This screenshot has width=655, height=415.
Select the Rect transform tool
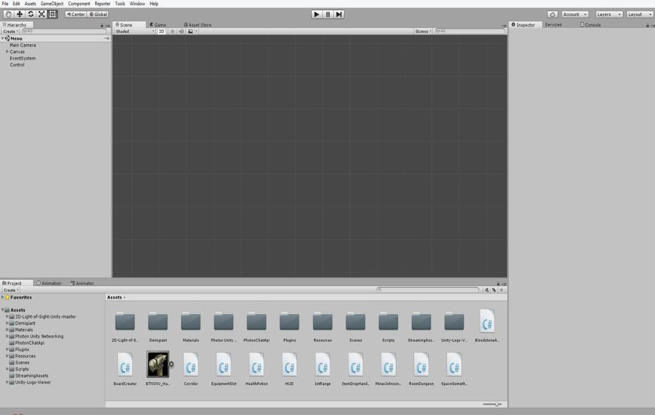pos(52,14)
